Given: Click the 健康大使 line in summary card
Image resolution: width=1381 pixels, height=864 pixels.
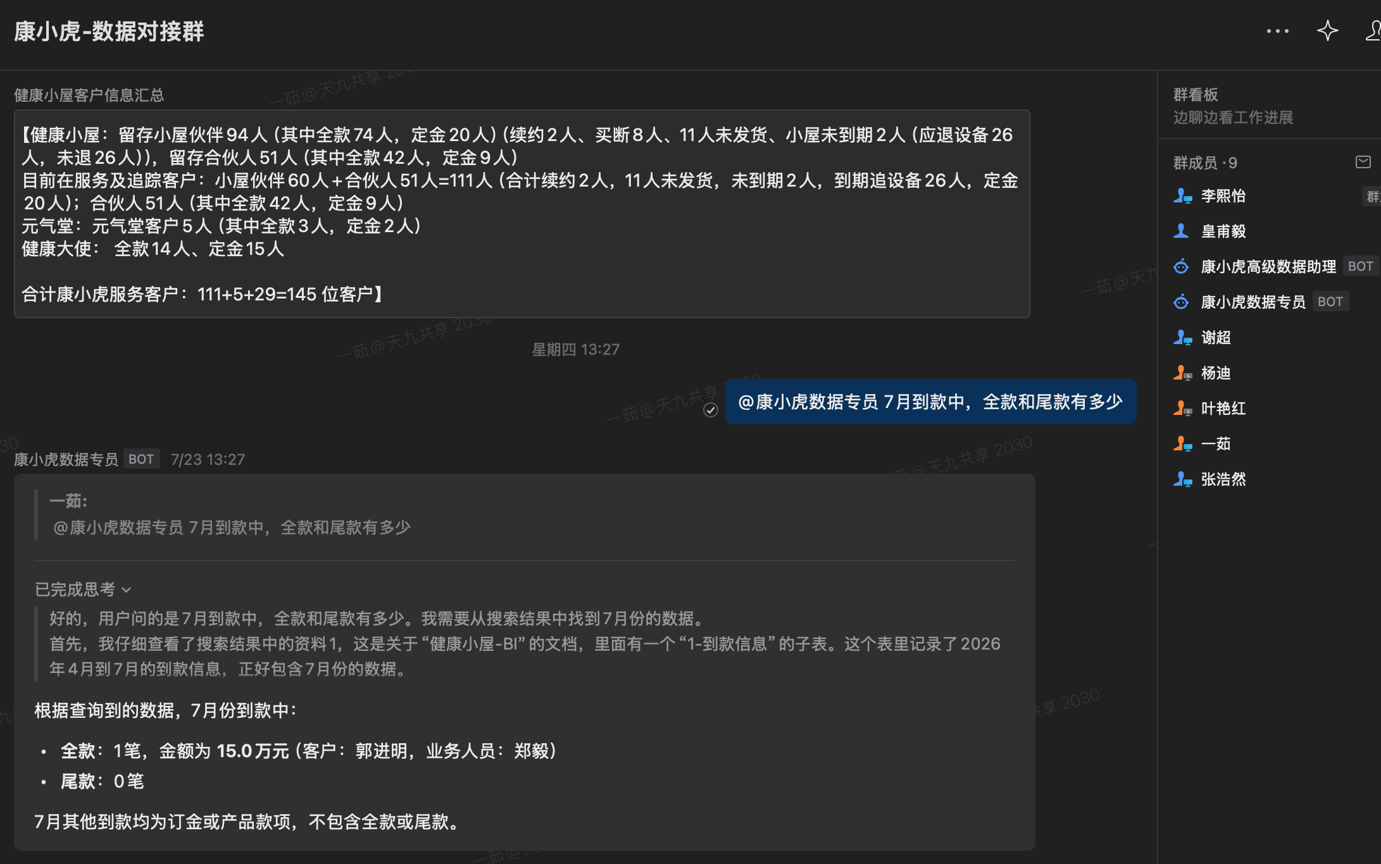Looking at the screenshot, I should pyautogui.click(x=153, y=249).
